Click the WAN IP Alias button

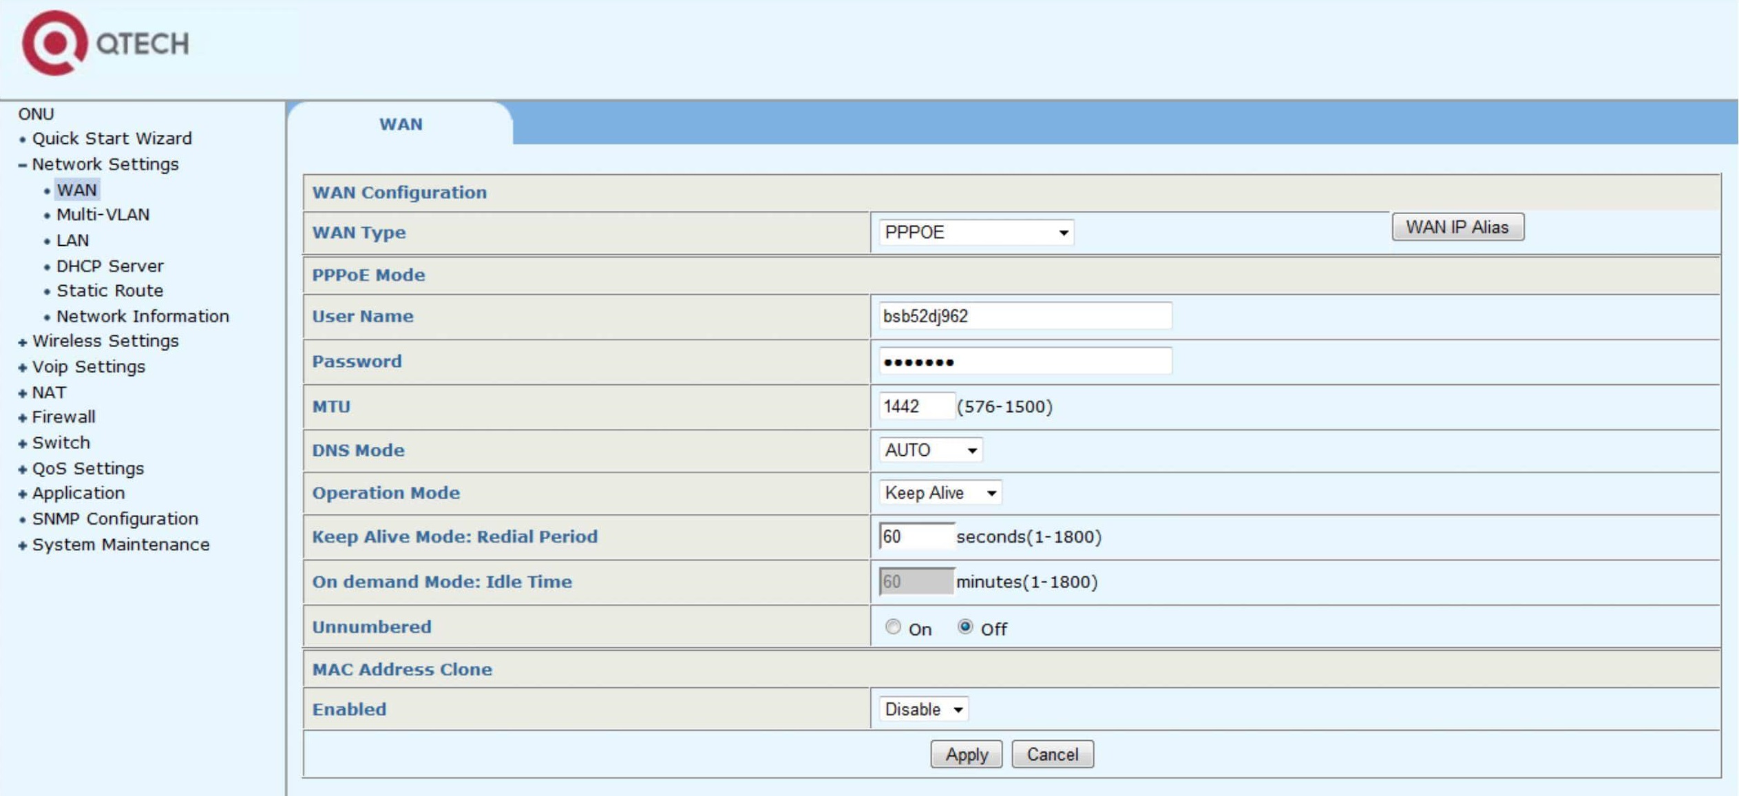click(1457, 227)
